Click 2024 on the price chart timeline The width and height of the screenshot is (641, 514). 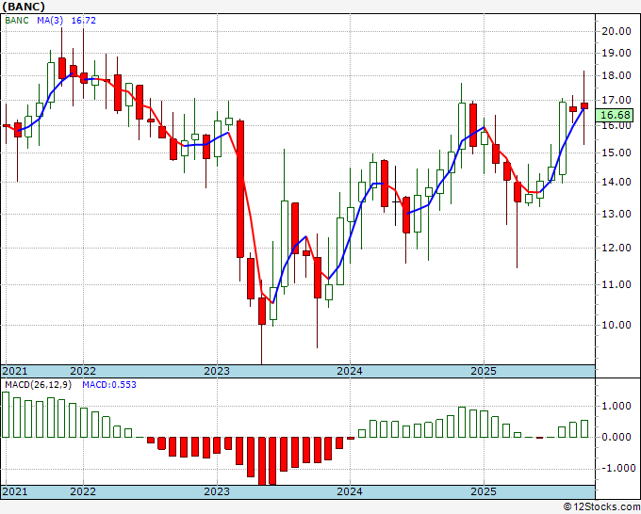click(x=350, y=371)
